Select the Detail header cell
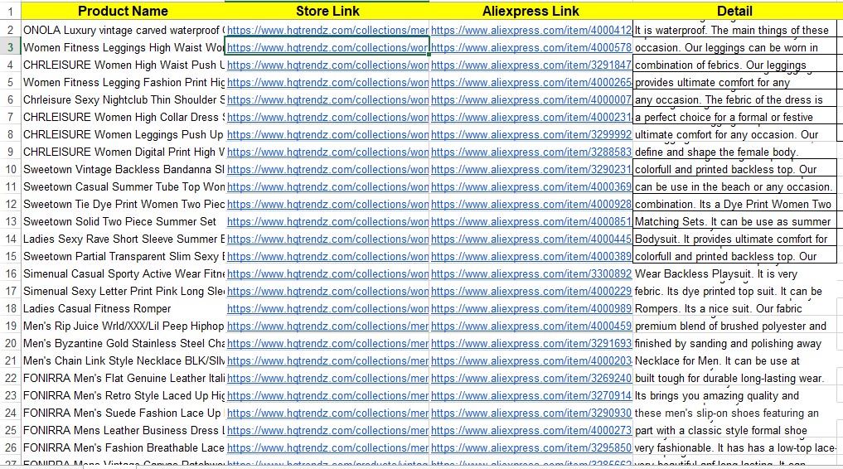 click(x=734, y=11)
